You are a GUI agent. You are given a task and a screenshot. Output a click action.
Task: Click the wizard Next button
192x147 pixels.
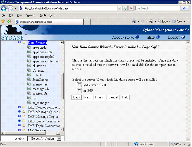[87, 97]
